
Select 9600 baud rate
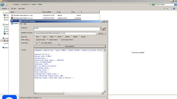pos(35,37)
